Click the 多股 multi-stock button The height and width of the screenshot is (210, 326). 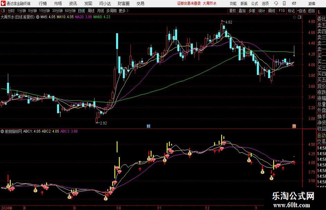[x=252, y=11]
